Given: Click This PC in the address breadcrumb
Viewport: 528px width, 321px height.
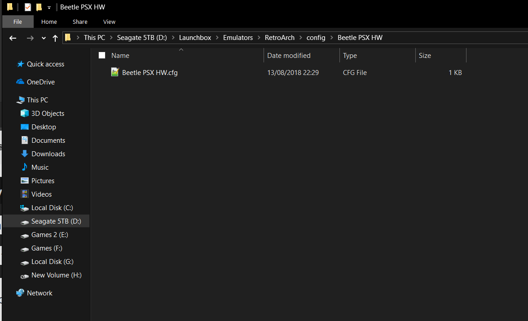Looking at the screenshot, I should pos(95,37).
